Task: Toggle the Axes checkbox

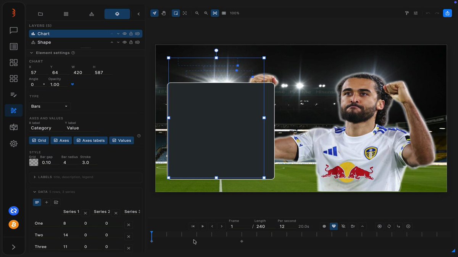Action: point(61,140)
